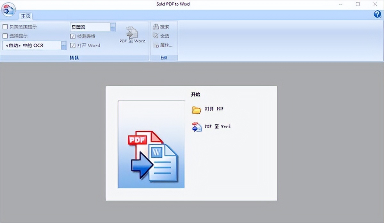This screenshot has width=384, height=223.
Task: Toggle the 选择提示 checkbox
Action: [5, 36]
